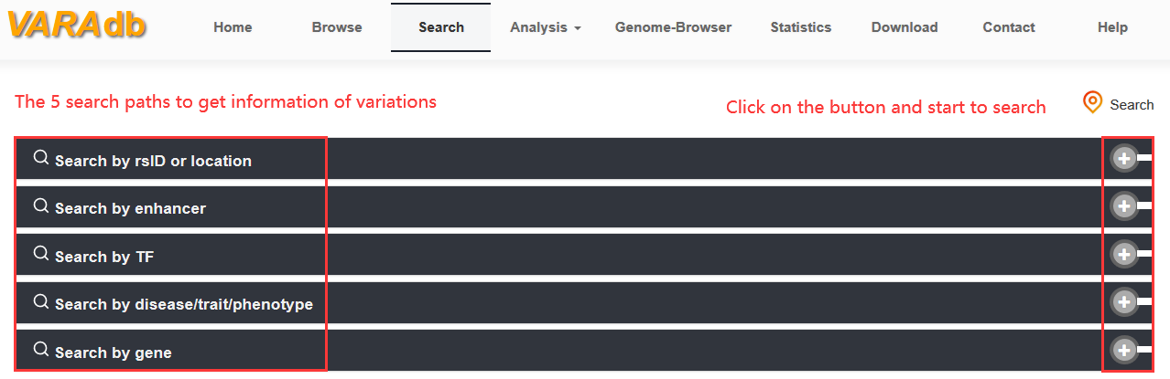
Task: Go to the Home tab
Action: click(233, 27)
